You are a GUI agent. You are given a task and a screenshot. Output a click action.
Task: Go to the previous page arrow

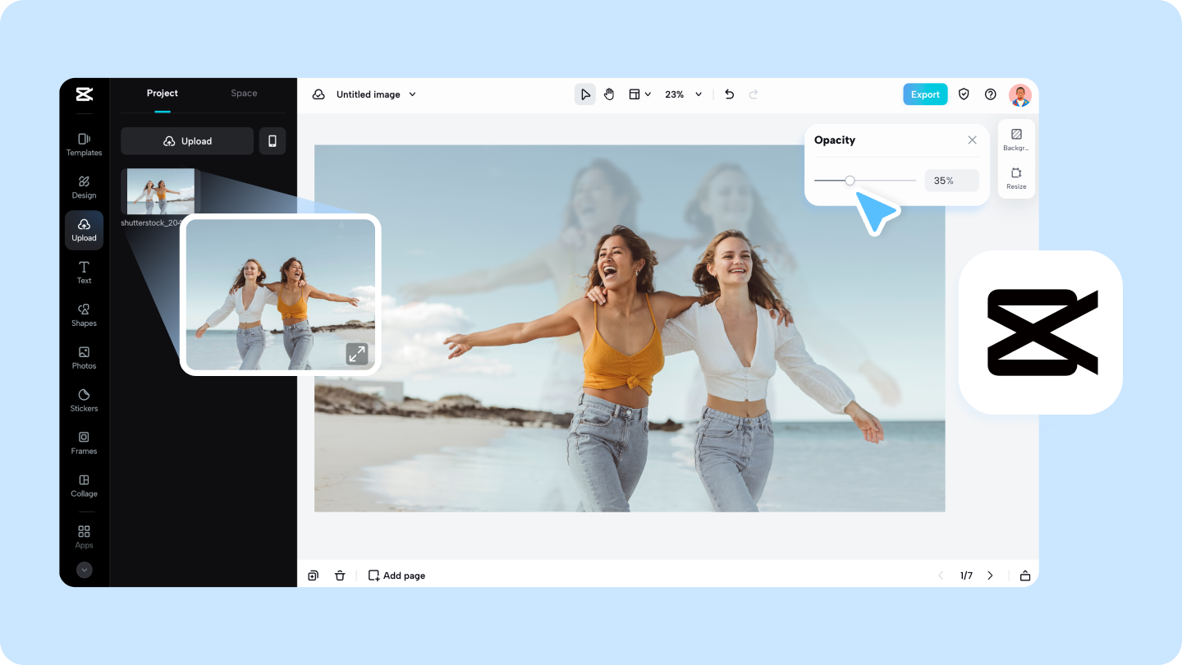point(941,576)
